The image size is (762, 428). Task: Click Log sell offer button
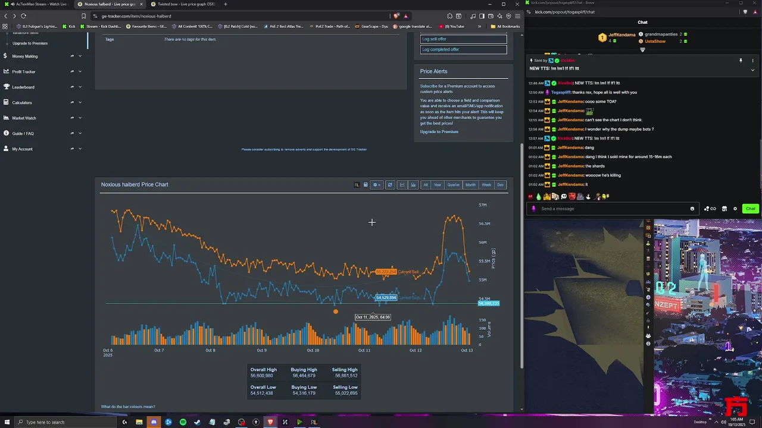pos(463,39)
